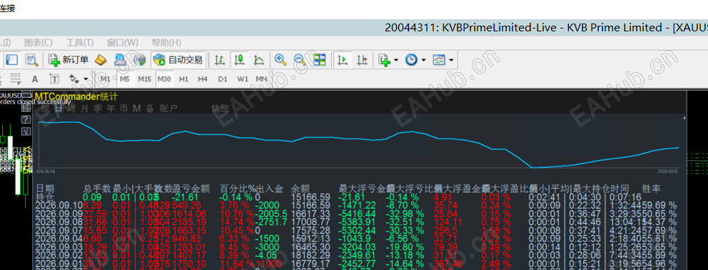Expand the clock periodicity dropdown arrow
This screenshot has width=708, height=270.
pos(423,60)
